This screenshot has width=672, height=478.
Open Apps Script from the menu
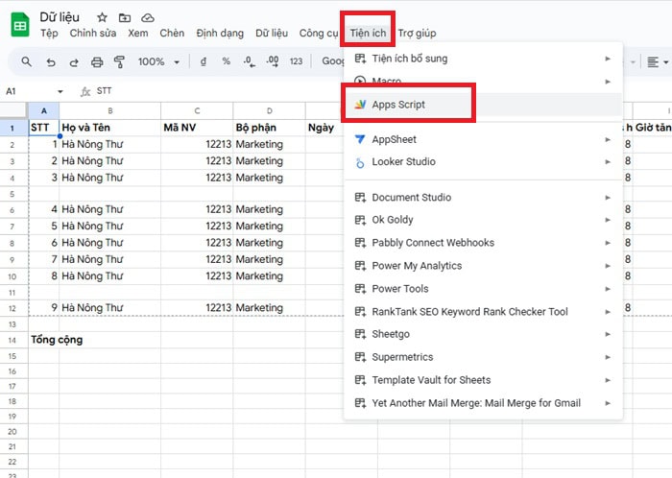coord(398,104)
